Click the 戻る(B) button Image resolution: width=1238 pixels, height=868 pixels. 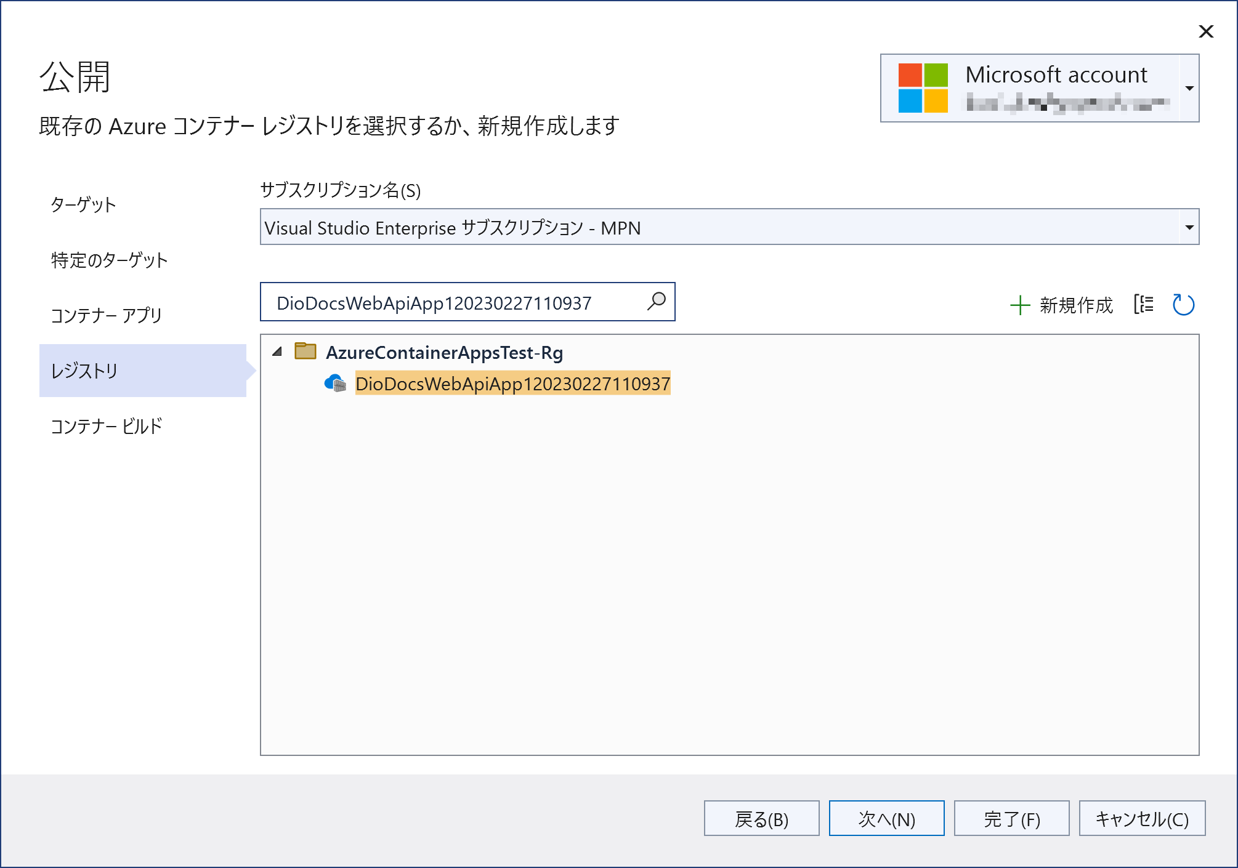tap(761, 818)
